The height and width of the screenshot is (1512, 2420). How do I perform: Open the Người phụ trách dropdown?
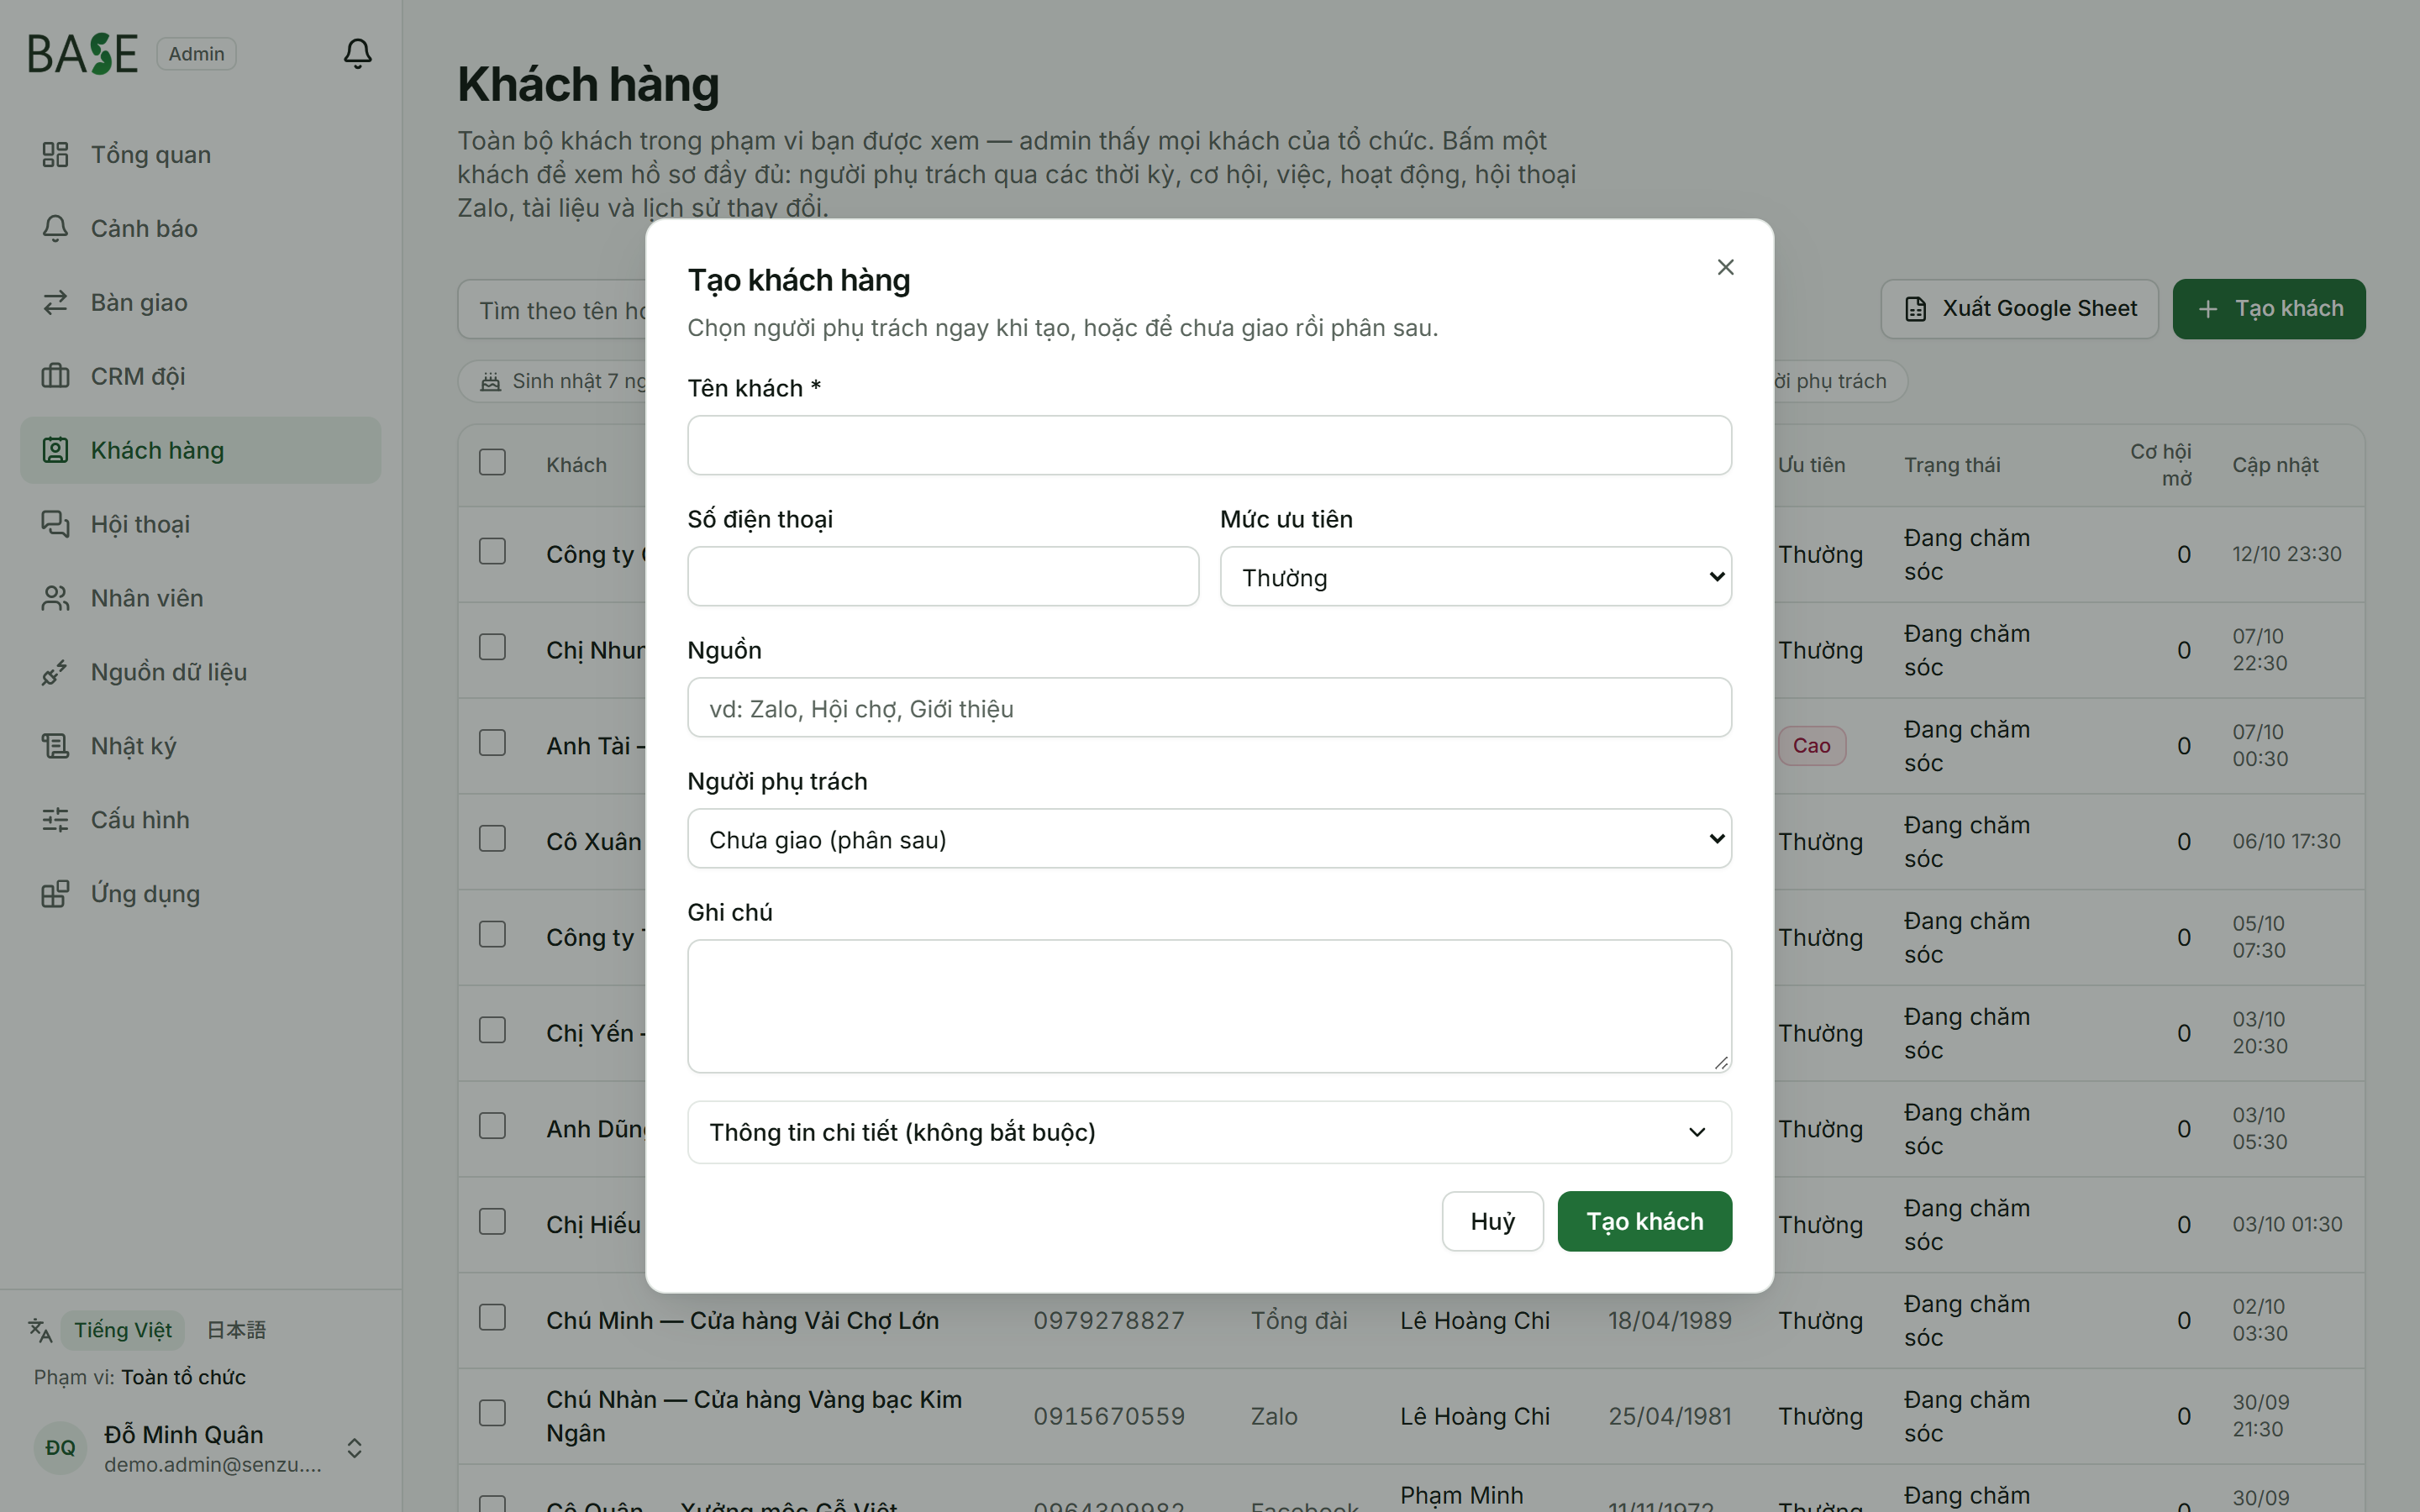point(1209,838)
